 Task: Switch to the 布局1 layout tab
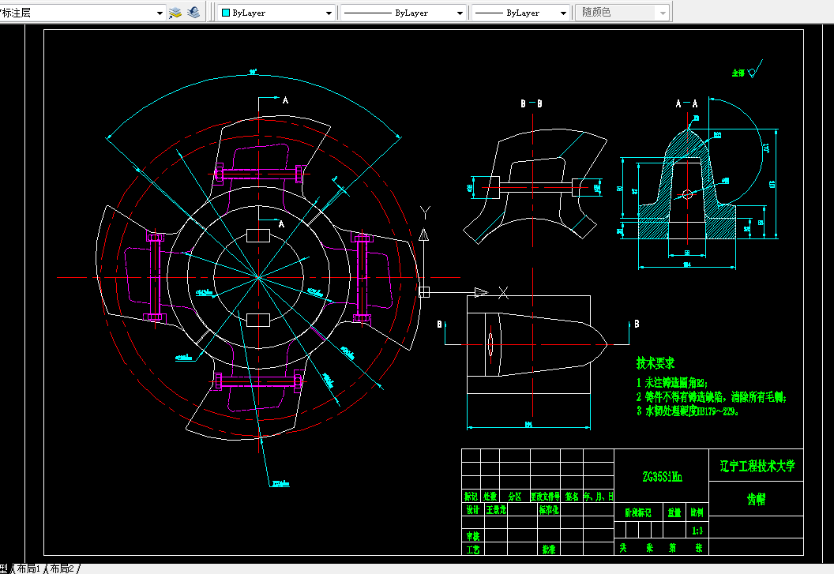(x=28, y=568)
